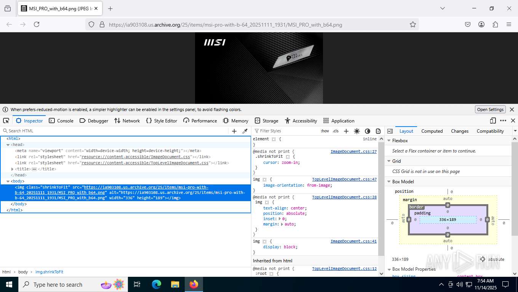
Task: Open the Storage panel
Action: (266, 121)
